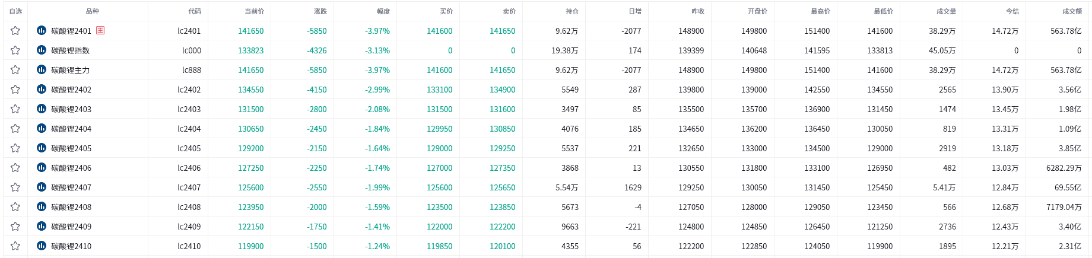1092x258 pixels.
Task: Click chart icon next to 碳酸锂2402
Action: point(42,89)
